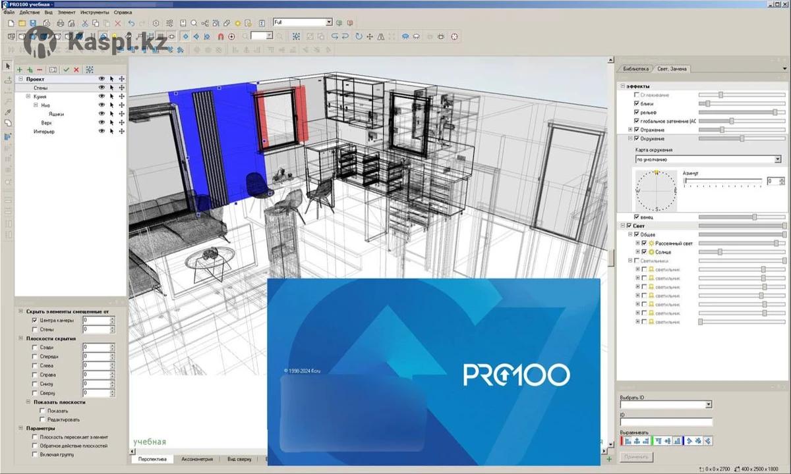The width and height of the screenshot is (791, 474).
Task: Switch to the Аксонометрия view tab
Action: coord(197,459)
